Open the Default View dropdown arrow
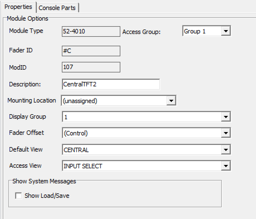The image size is (256, 219). [226, 149]
